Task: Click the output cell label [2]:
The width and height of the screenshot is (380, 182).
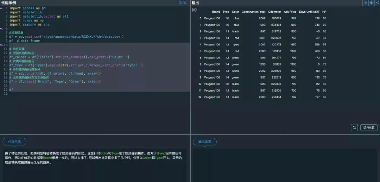Action: [x=194, y=10]
